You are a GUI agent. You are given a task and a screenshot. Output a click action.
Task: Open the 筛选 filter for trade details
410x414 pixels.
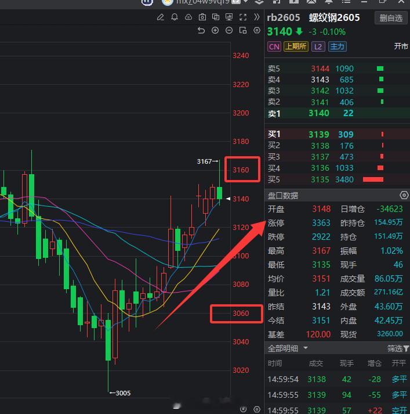point(398,348)
